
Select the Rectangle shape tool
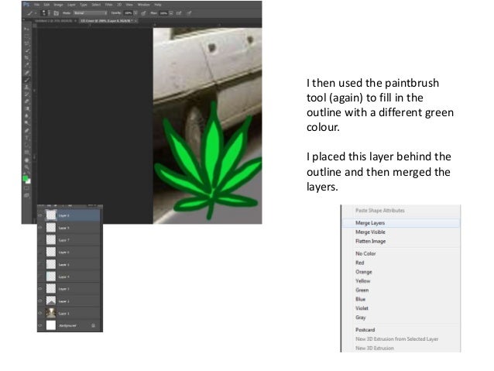coord(27,153)
